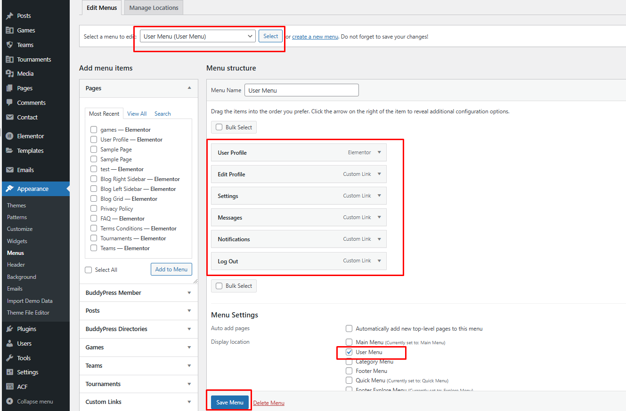
Task: Enable the Select All checkbox
Action: (89, 270)
